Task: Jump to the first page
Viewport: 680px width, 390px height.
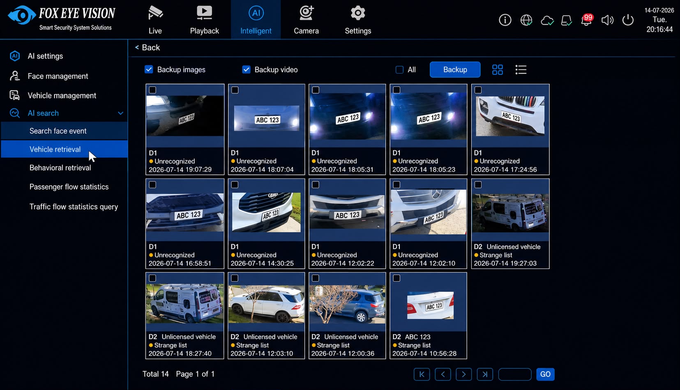Action: [422, 374]
